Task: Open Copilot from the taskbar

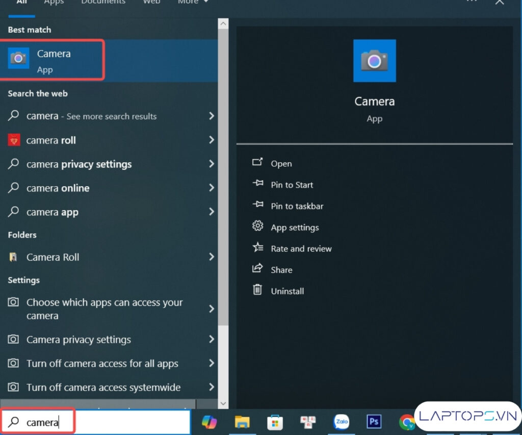Action: pos(210,422)
